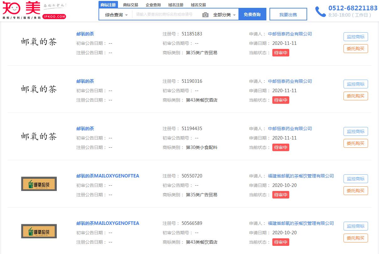Viewport: 379px width, 254px height.
Task: Click 委托购买 for registration 51185183
Action: (x=356, y=49)
